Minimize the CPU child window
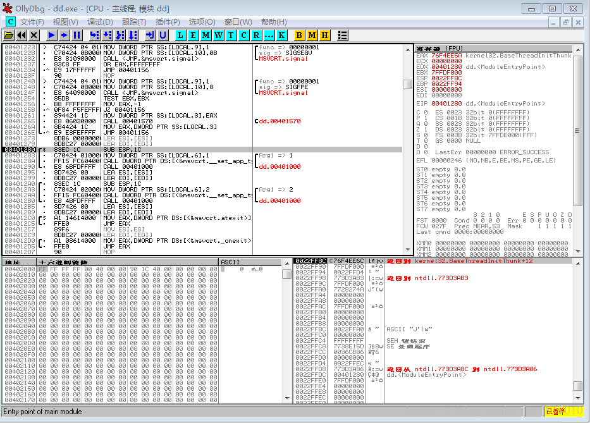Screen dimensions: 590x423 (x=553, y=23)
